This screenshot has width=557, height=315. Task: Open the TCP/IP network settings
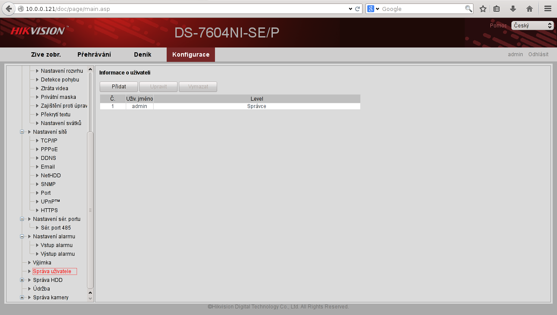(x=49, y=141)
